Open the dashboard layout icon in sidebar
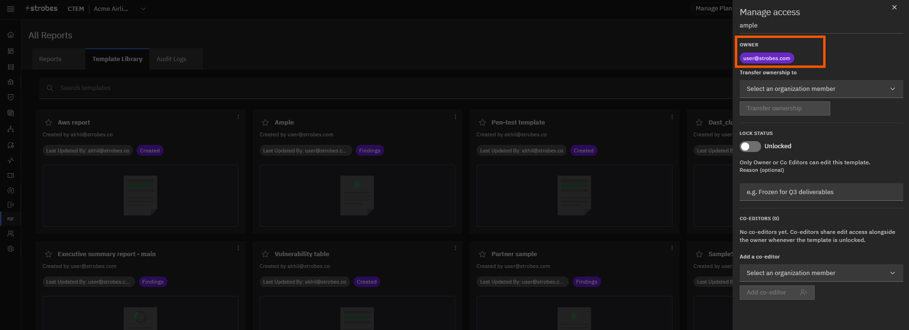 click(x=10, y=51)
